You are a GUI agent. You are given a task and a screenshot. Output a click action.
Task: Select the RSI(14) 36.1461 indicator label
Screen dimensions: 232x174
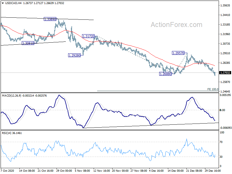tap(12, 133)
